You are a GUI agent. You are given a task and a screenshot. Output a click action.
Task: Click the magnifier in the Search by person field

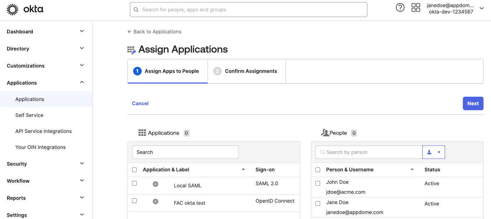322,152
